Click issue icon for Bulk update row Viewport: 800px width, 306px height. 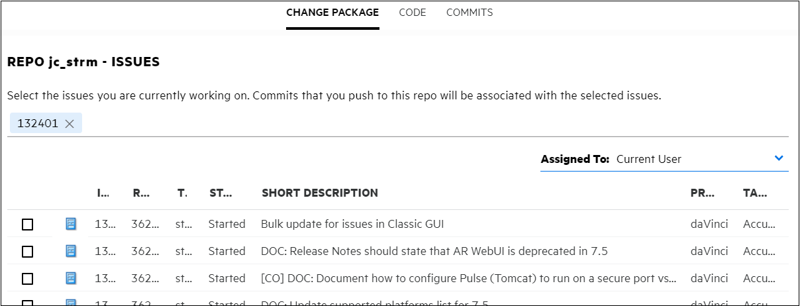(x=71, y=224)
